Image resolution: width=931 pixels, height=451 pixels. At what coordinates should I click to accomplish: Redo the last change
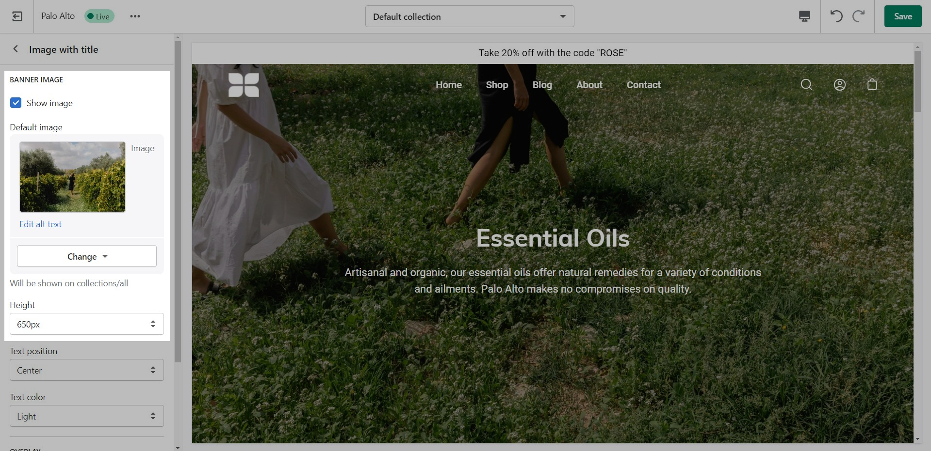point(858,16)
